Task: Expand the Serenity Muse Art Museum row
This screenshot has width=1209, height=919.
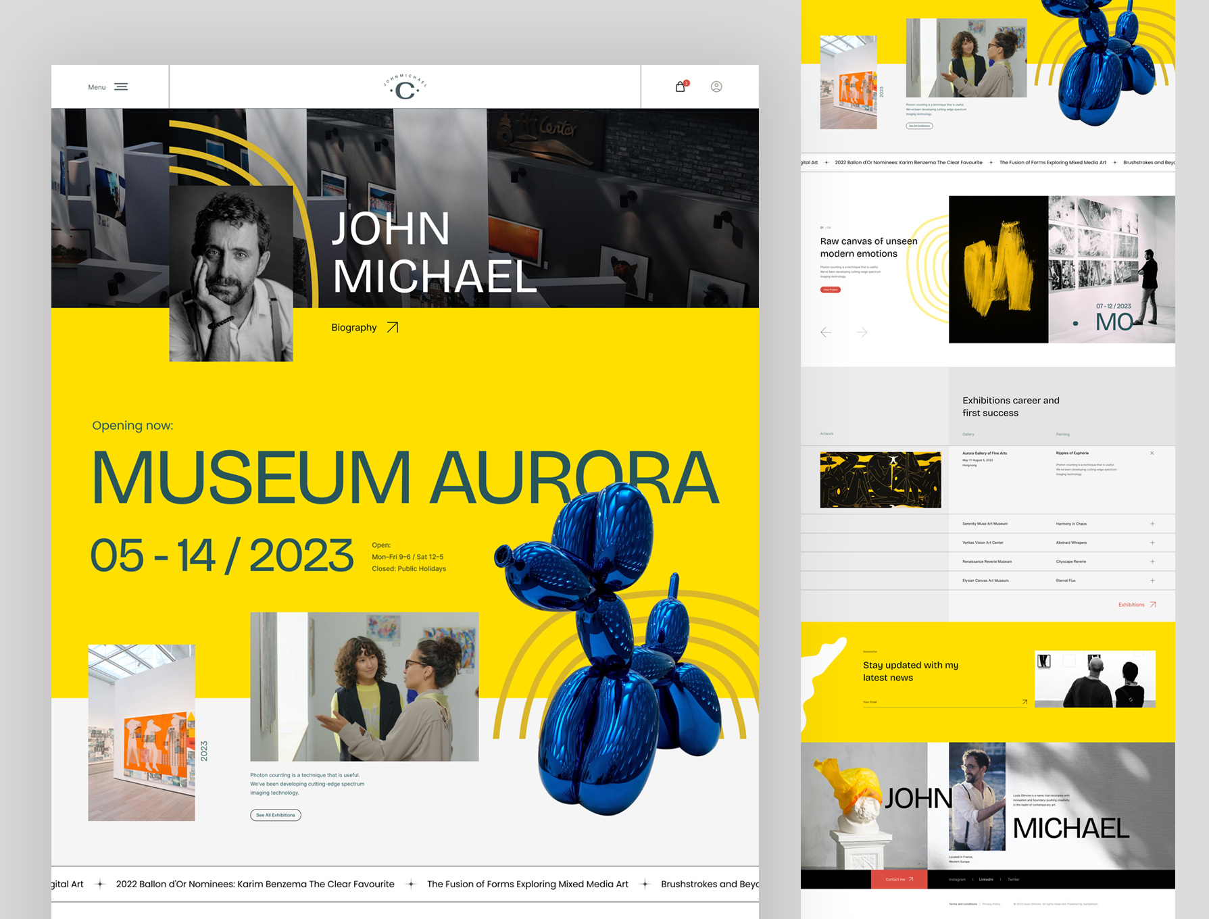Action: 1152,524
